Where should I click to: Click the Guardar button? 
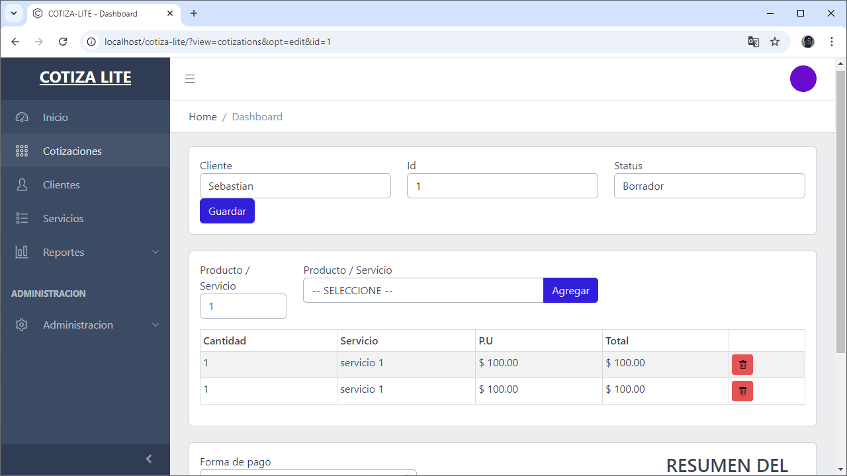click(x=227, y=211)
